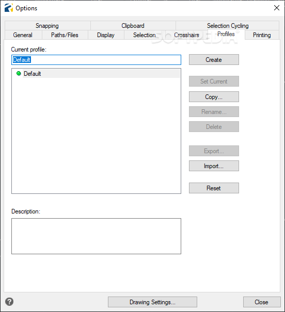The width and height of the screenshot is (285, 312).
Task: Open the Printing tab
Action: pos(262,35)
